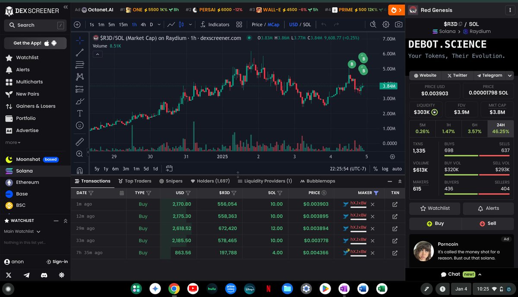This screenshot has width=518, height=297.
Task: Open transaction link for 1m ago buy
Action: tap(395, 204)
